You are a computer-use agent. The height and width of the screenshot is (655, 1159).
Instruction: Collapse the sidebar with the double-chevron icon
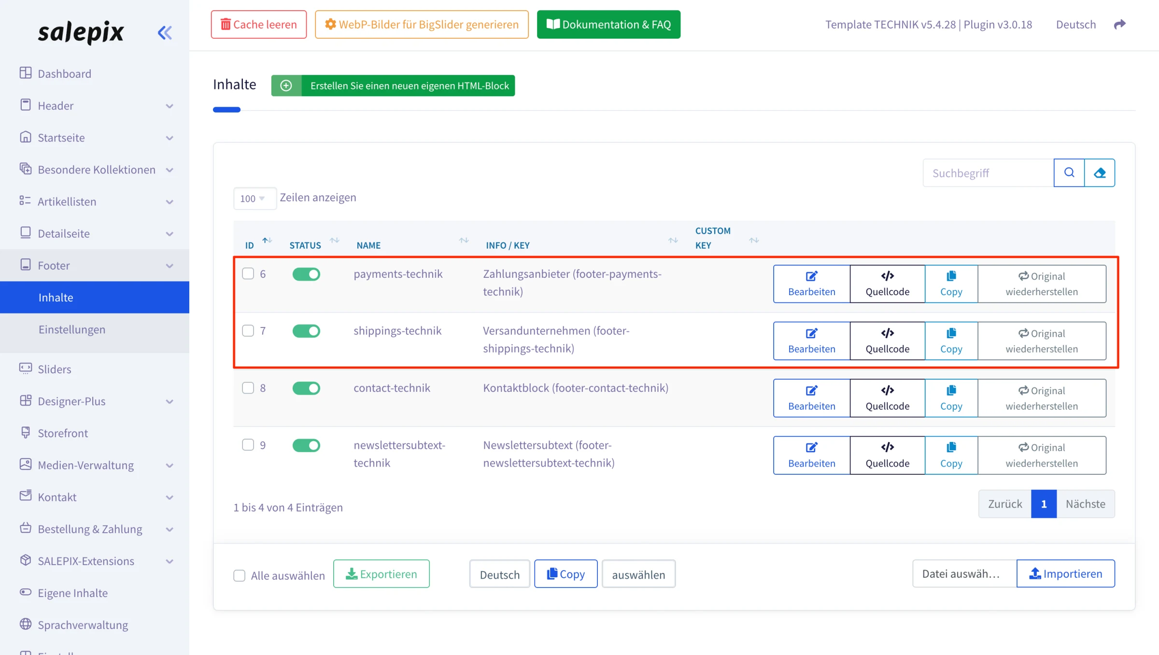(x=165, y=33)
